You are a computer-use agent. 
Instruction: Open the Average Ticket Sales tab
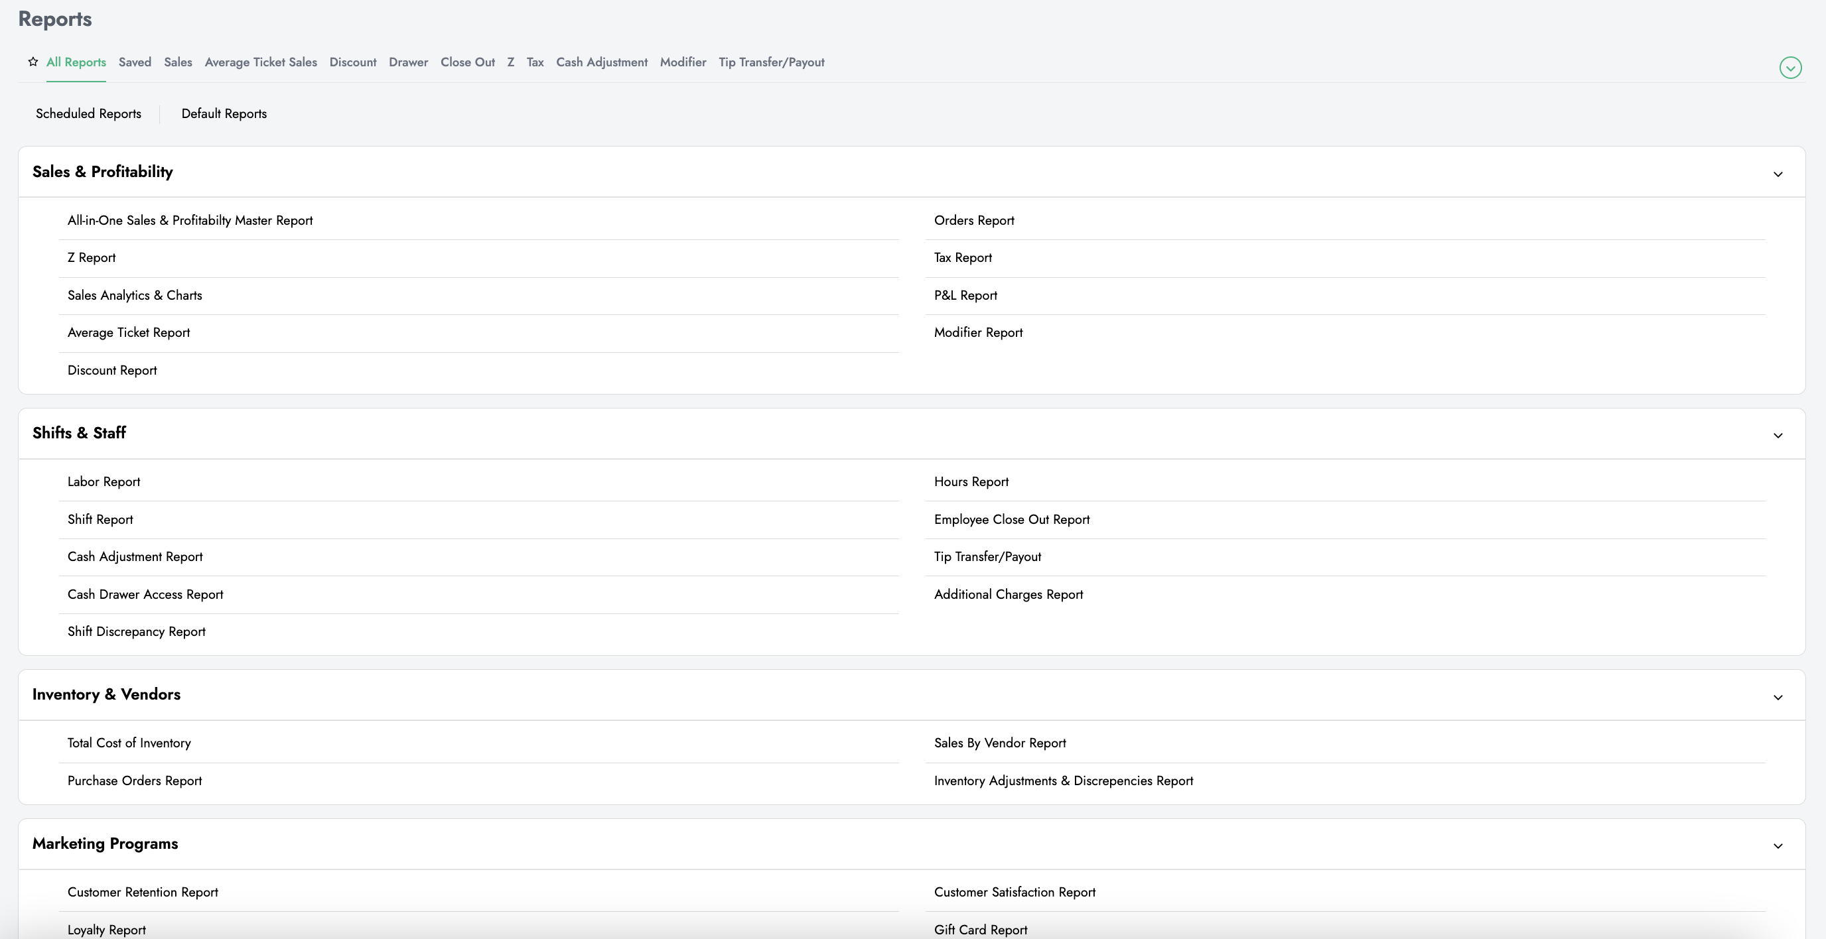click(260, 62)
